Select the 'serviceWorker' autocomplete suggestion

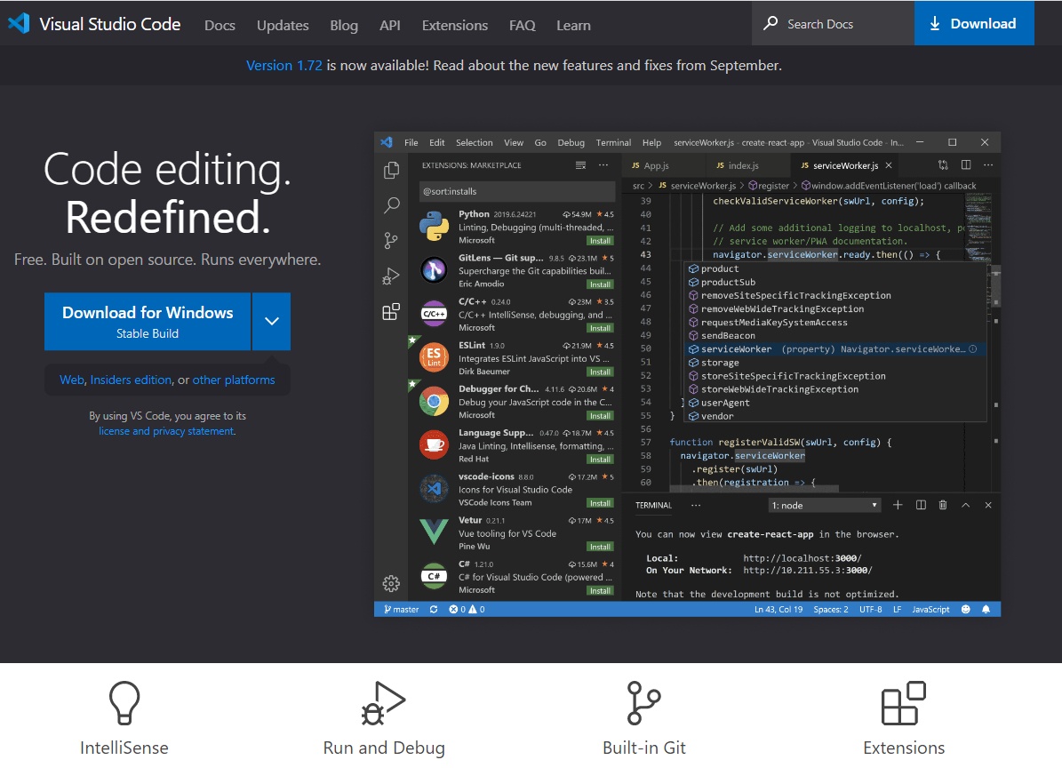pyautogui.click(x=836, y=348)
